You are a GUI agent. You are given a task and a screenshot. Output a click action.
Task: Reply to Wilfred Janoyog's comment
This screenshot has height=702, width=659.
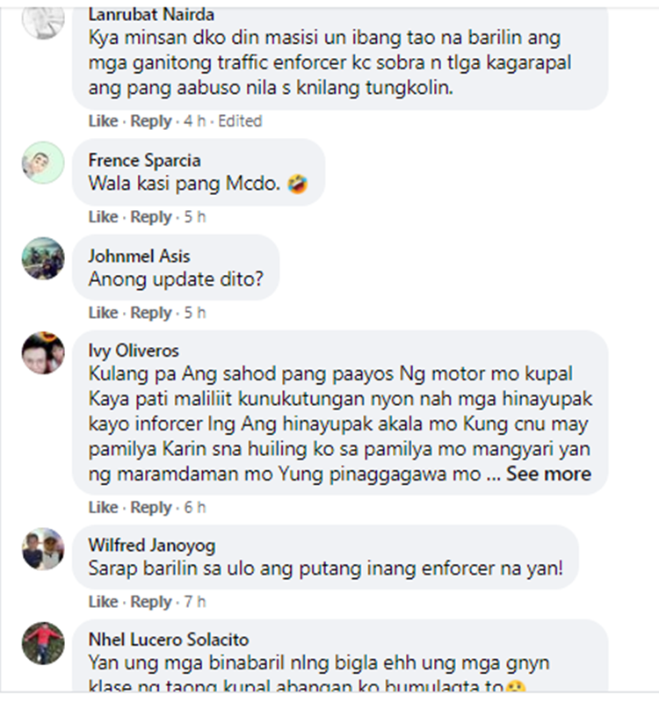pyautogui.click(x=151, y=602)
